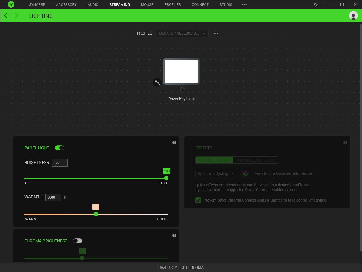The height and width of the screenshot is (272, 362).
Task: Select the Quick Effects button
Action: (214, 160)
